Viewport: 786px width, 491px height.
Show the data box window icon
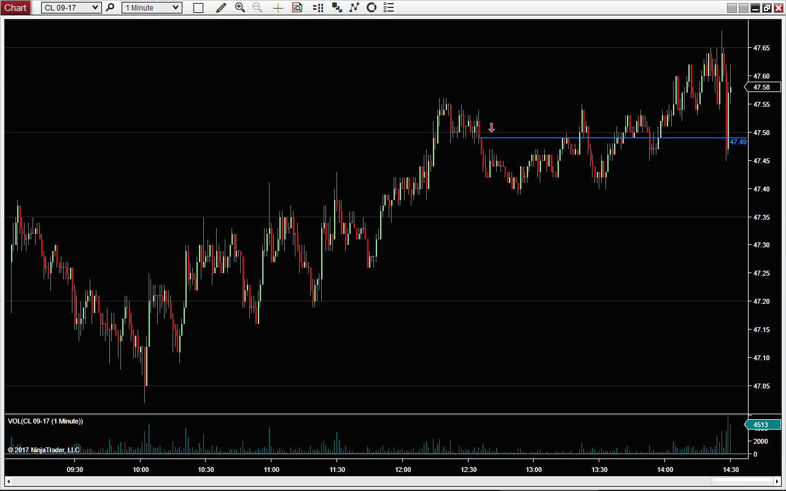click(297, 7)
